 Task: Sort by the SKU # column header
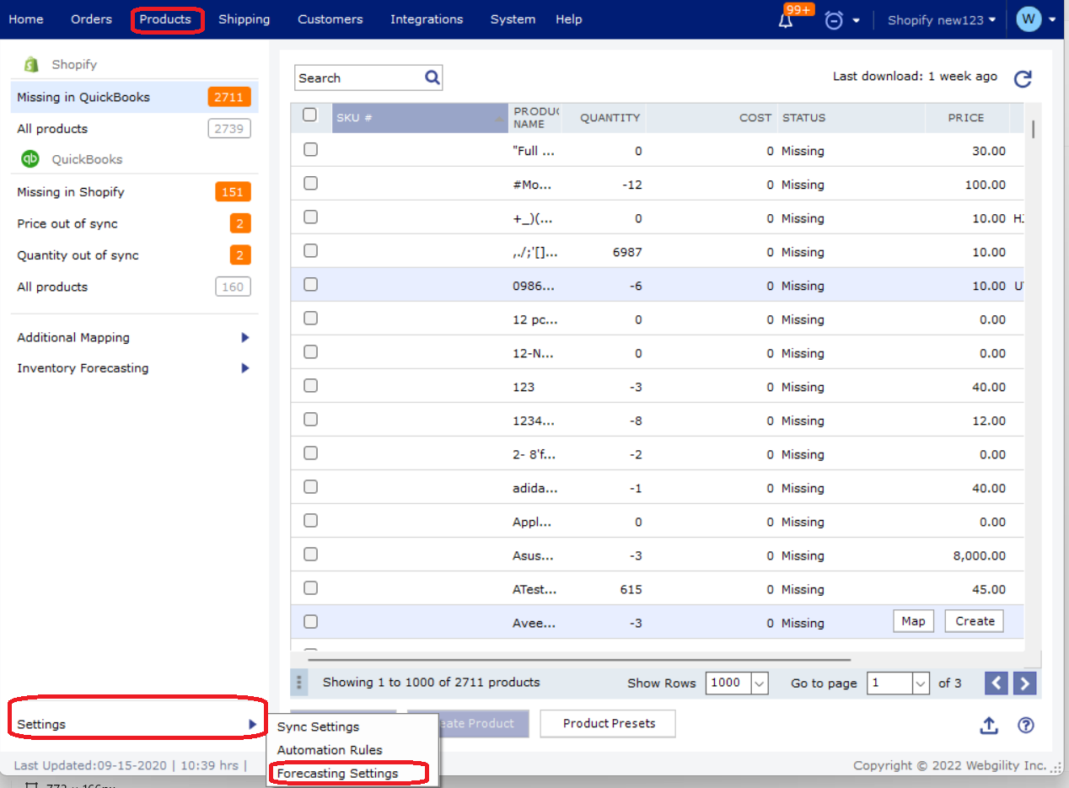pos(420,118)
